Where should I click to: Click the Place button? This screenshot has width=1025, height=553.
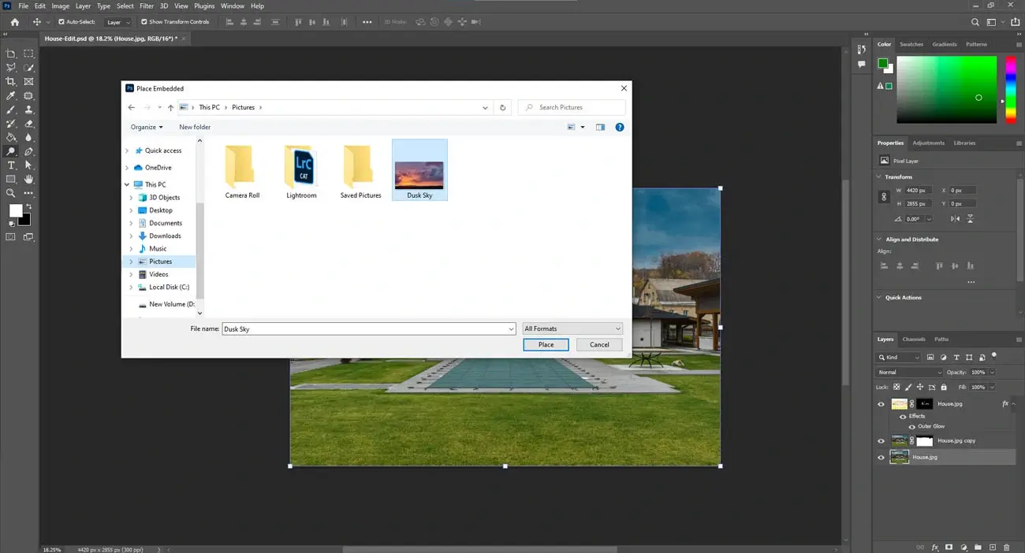click(x=545, y=344)
